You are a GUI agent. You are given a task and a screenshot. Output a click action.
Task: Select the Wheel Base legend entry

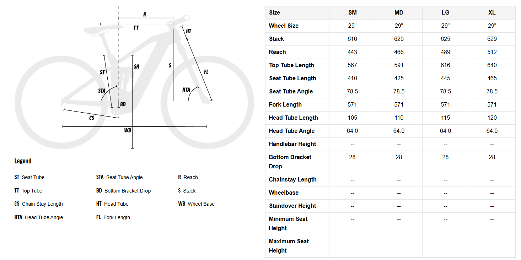[x=197, y=204]
